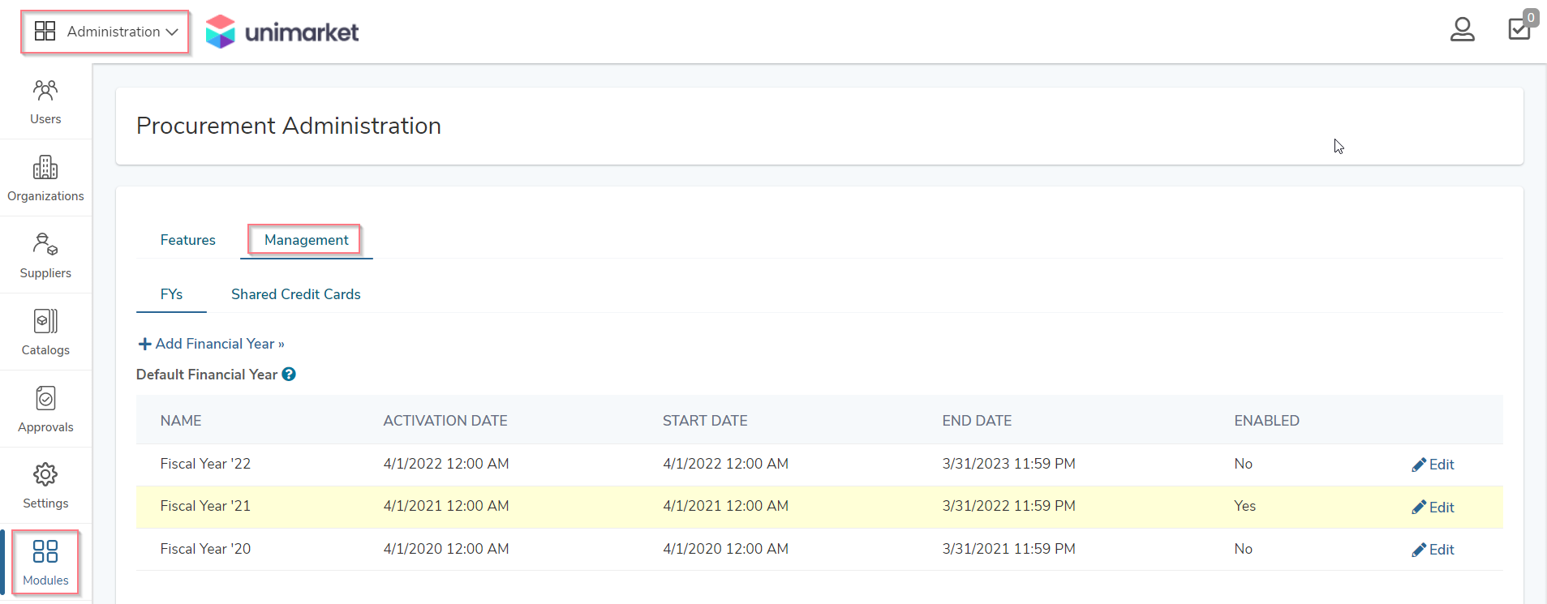Click the No enabled value for Fiscal Year '20
Image resolution: width=1547 pixels, height=604 pixels.
1243,549
